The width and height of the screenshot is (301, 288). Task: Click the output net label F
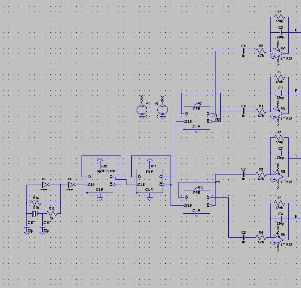(x=296, y=91)
